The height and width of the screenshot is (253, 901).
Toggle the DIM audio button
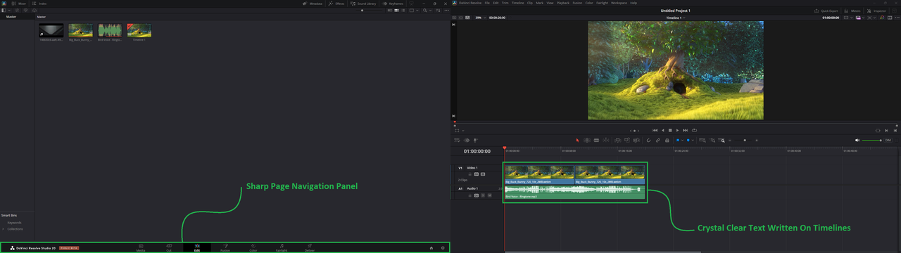point(888,140)
